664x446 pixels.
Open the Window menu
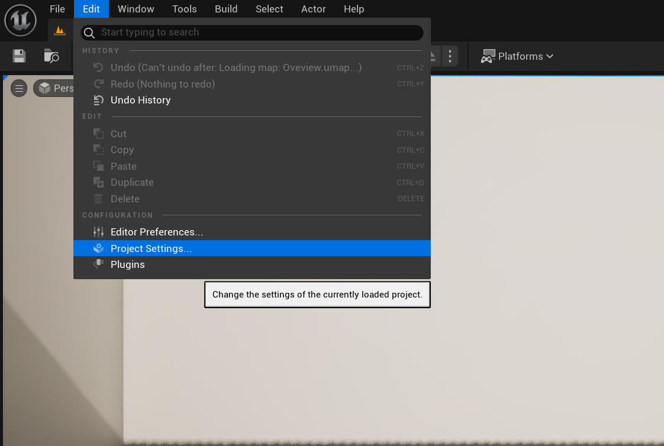tap(136, 9)
